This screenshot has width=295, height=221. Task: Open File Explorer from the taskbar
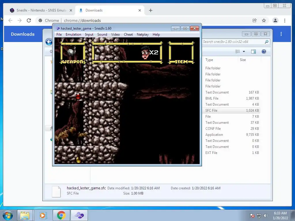(25, 215)
